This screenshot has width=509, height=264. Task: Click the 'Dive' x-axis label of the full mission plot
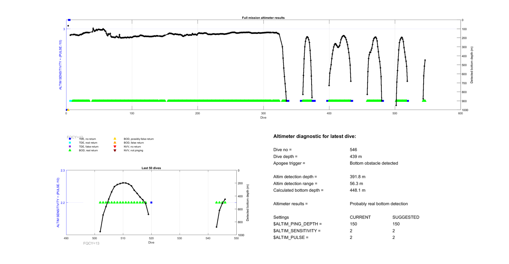pyautogui.click(x=263, y=117)
